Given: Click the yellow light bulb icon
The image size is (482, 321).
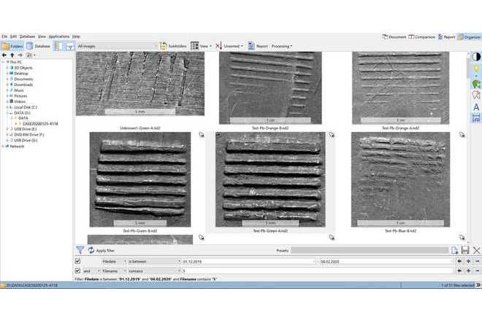Looking at the screenshot, I should (x=476, y=69).
